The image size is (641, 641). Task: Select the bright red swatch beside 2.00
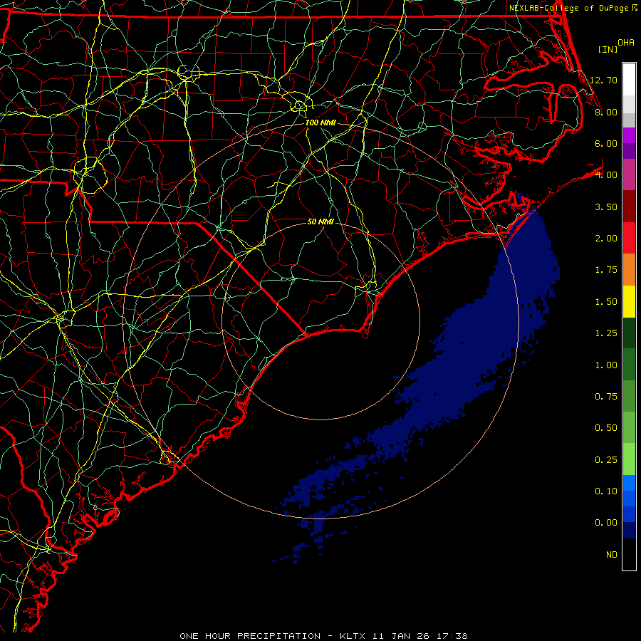click(629, 238)
